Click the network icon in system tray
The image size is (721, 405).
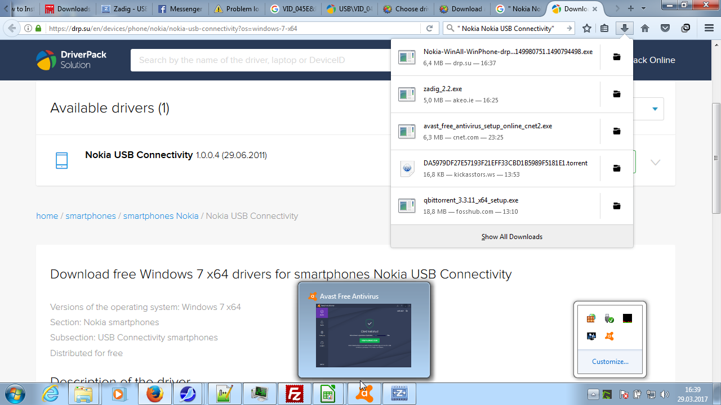pyautogui.click(x=651, y=394)
